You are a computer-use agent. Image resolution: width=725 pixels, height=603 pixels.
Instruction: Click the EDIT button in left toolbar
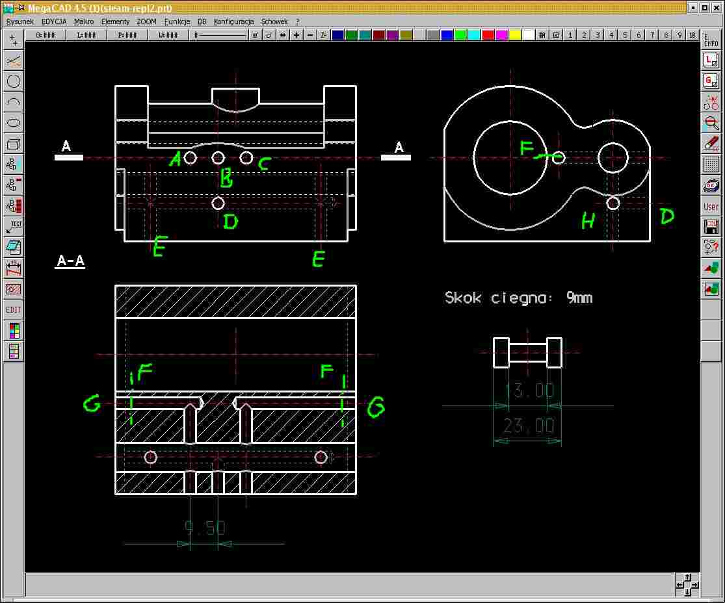pos(14,310)
